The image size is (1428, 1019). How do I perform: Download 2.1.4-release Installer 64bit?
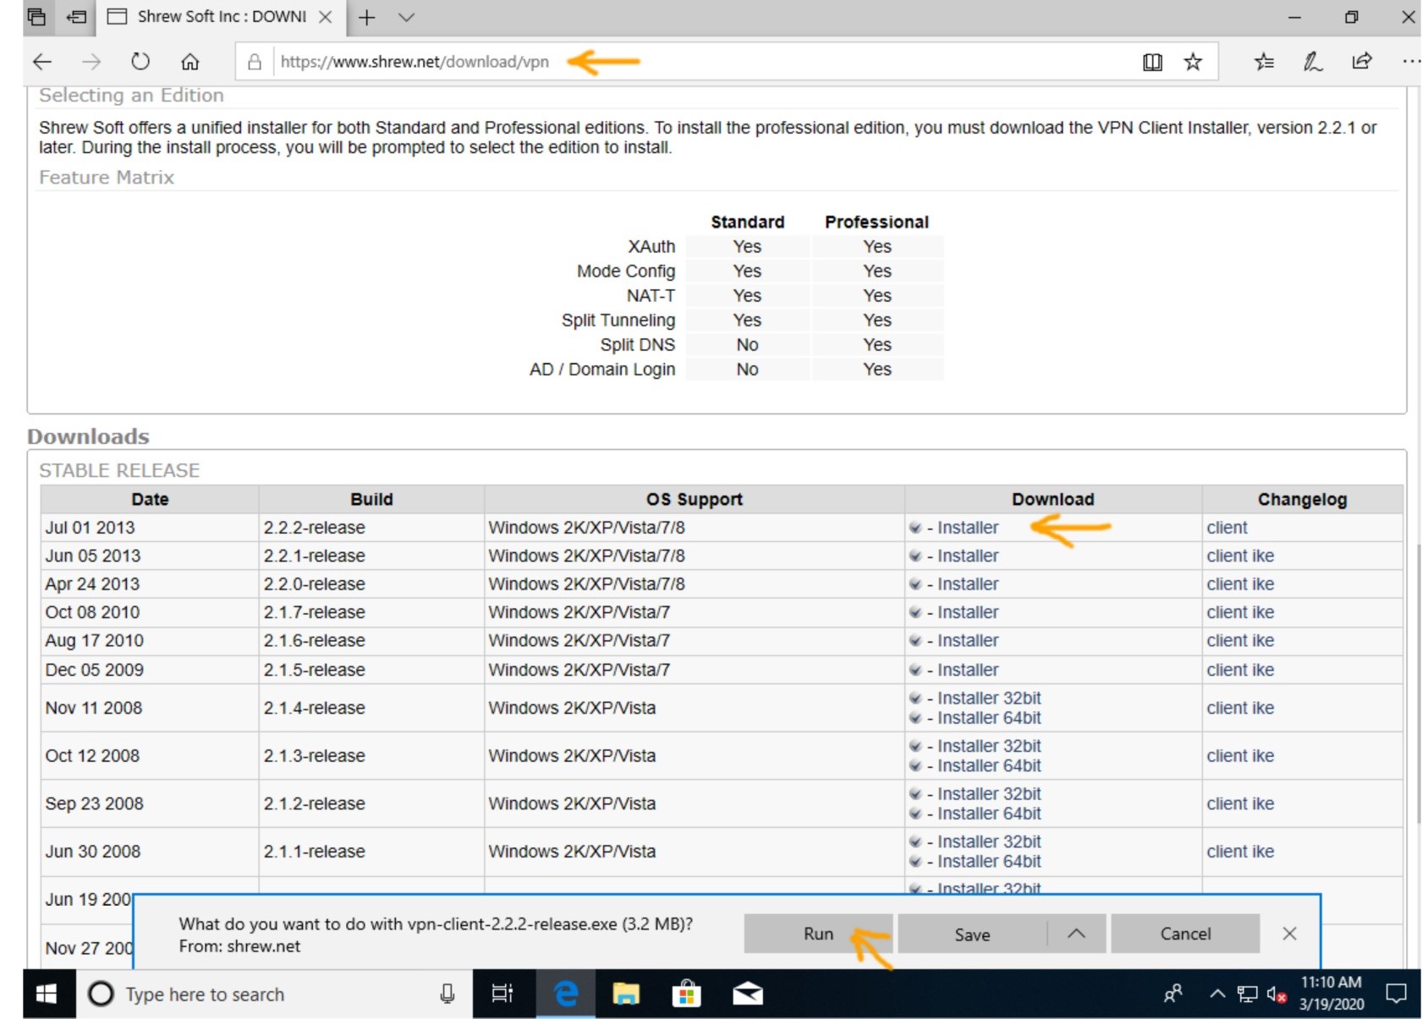pyautogui.click(x=989, y=718)
